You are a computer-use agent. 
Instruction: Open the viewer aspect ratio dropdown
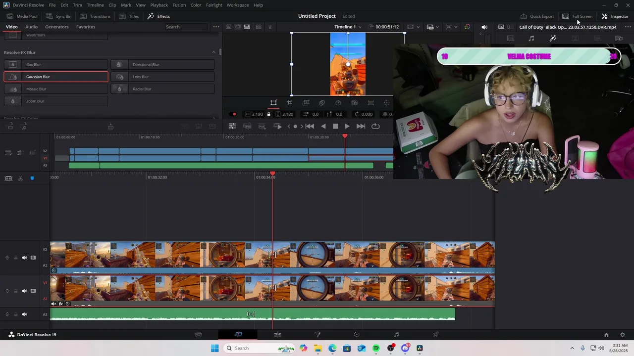tap(414, 27)
